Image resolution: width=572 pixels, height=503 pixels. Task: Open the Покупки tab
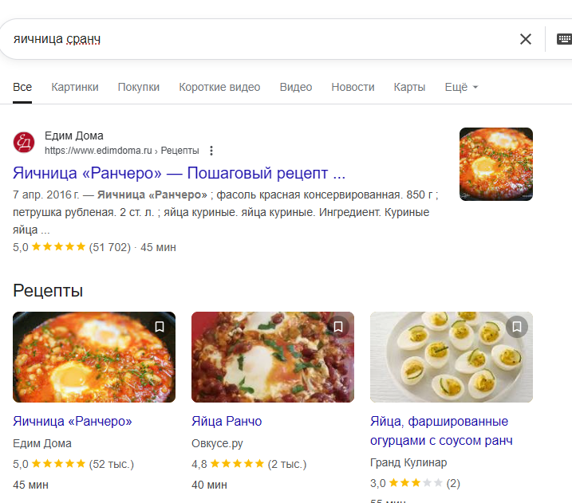pyautogui.click(x=139, y=87)
